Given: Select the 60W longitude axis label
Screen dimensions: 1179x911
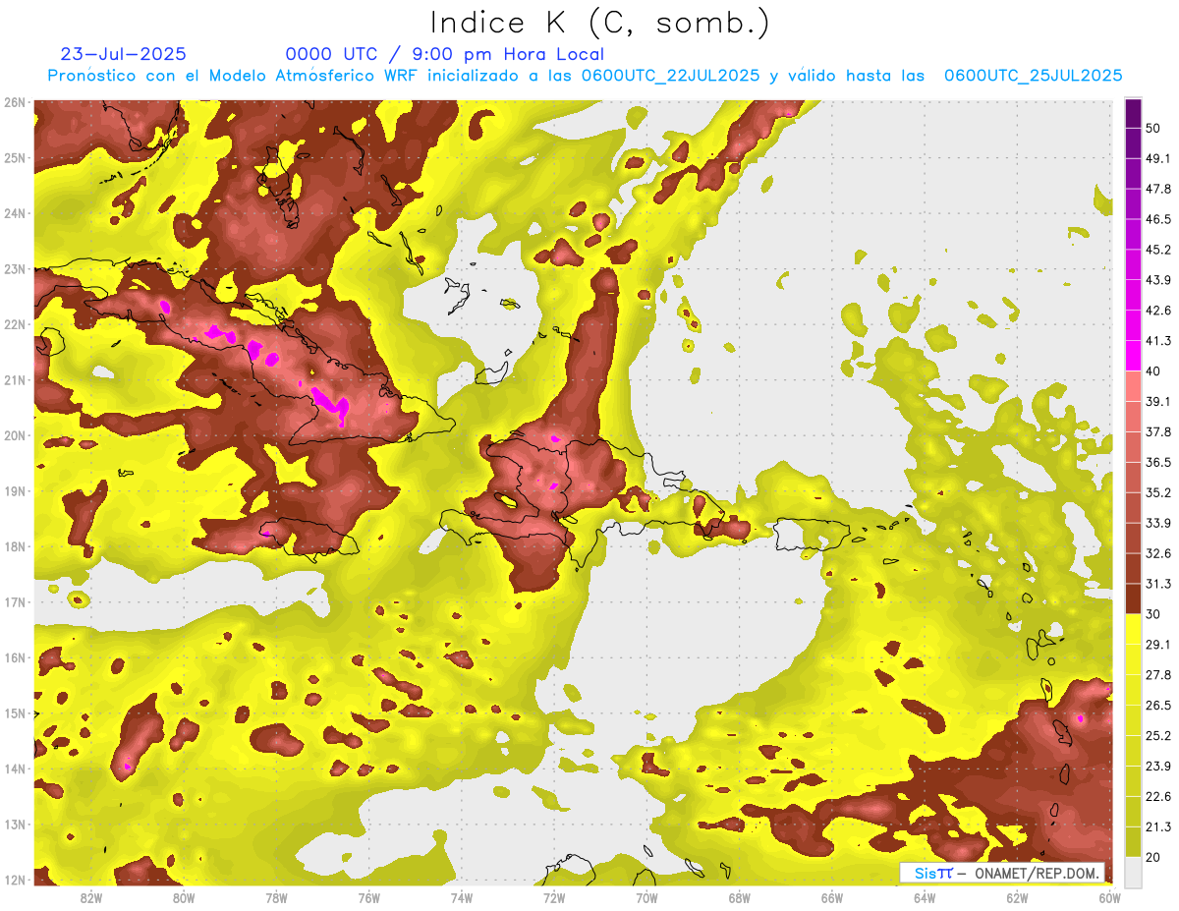Looking at the screenshot, I should (1109, 897).
